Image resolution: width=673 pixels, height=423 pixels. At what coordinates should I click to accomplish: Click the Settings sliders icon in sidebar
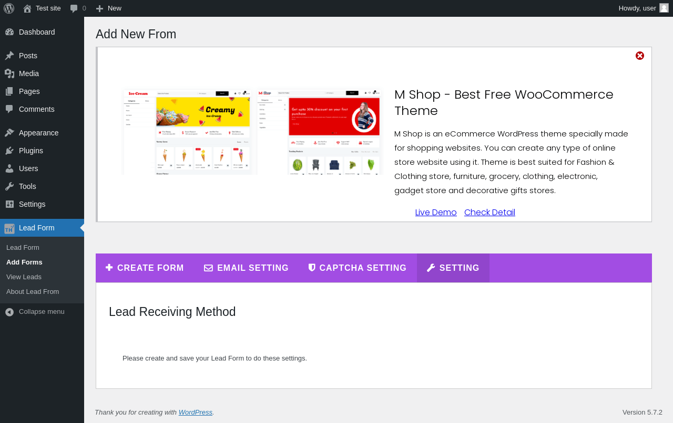9,204
